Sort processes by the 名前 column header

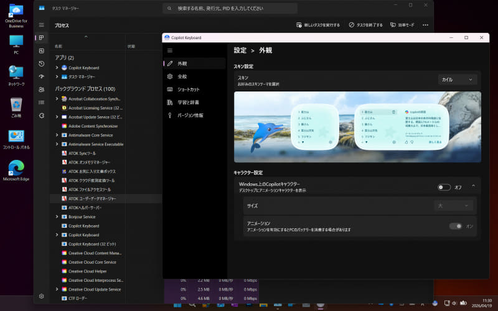click(x=59, y=46)
